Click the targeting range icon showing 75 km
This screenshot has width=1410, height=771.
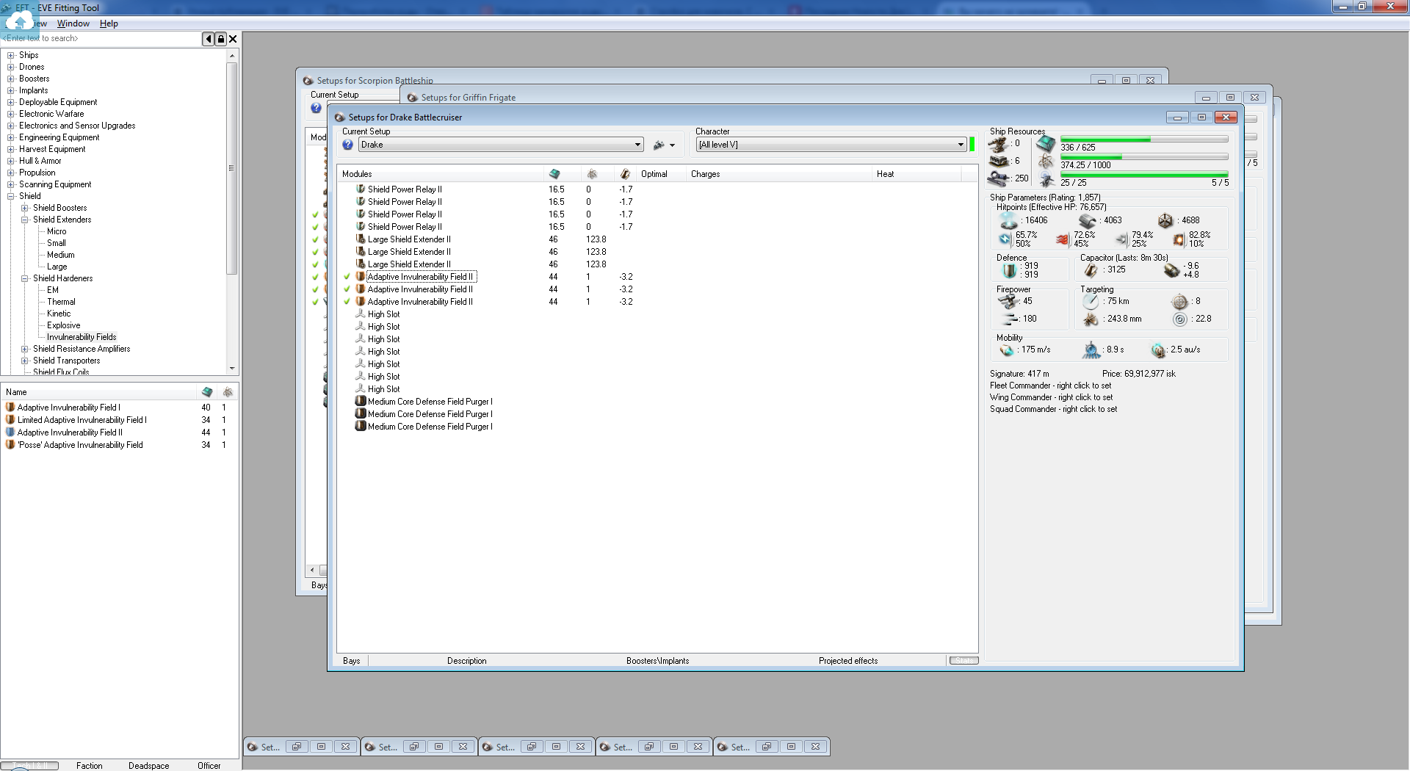click(x=1091, y=302)
